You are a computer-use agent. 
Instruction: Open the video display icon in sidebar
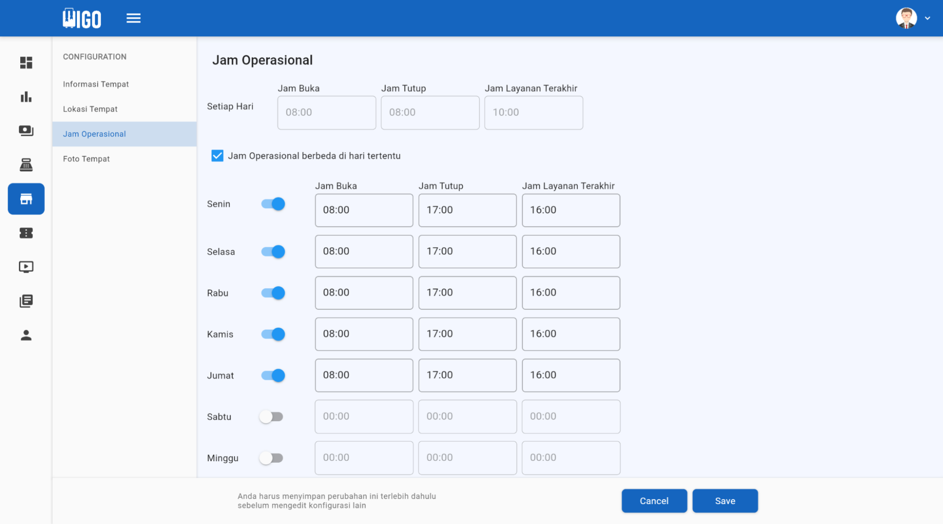click(26, 267)
